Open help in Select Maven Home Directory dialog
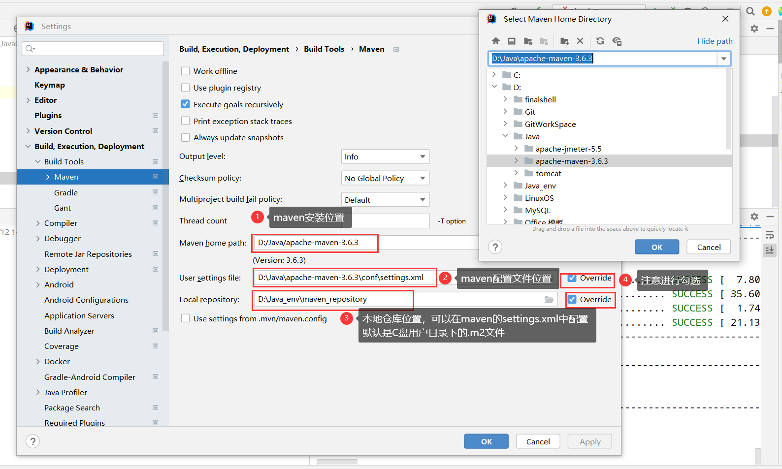Image resolution: width=782 pixels, height=469 pixels. coord(495,247)
